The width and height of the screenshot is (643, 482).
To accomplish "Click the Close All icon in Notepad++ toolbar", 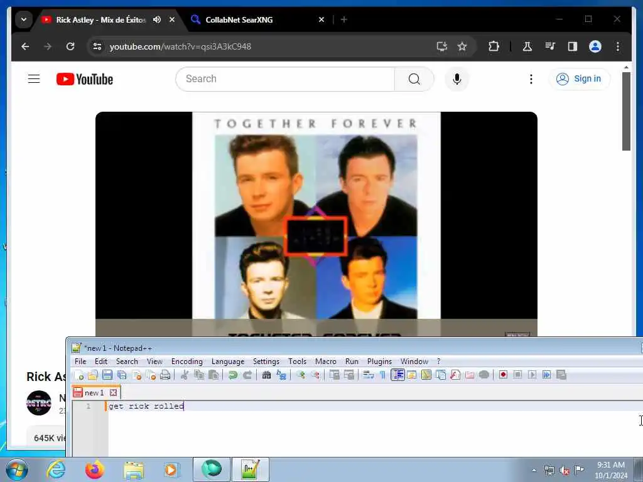I will [151, 375].
